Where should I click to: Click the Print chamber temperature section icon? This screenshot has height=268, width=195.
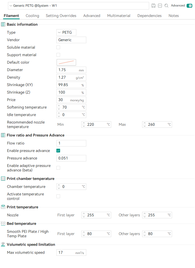pos(3,179)
